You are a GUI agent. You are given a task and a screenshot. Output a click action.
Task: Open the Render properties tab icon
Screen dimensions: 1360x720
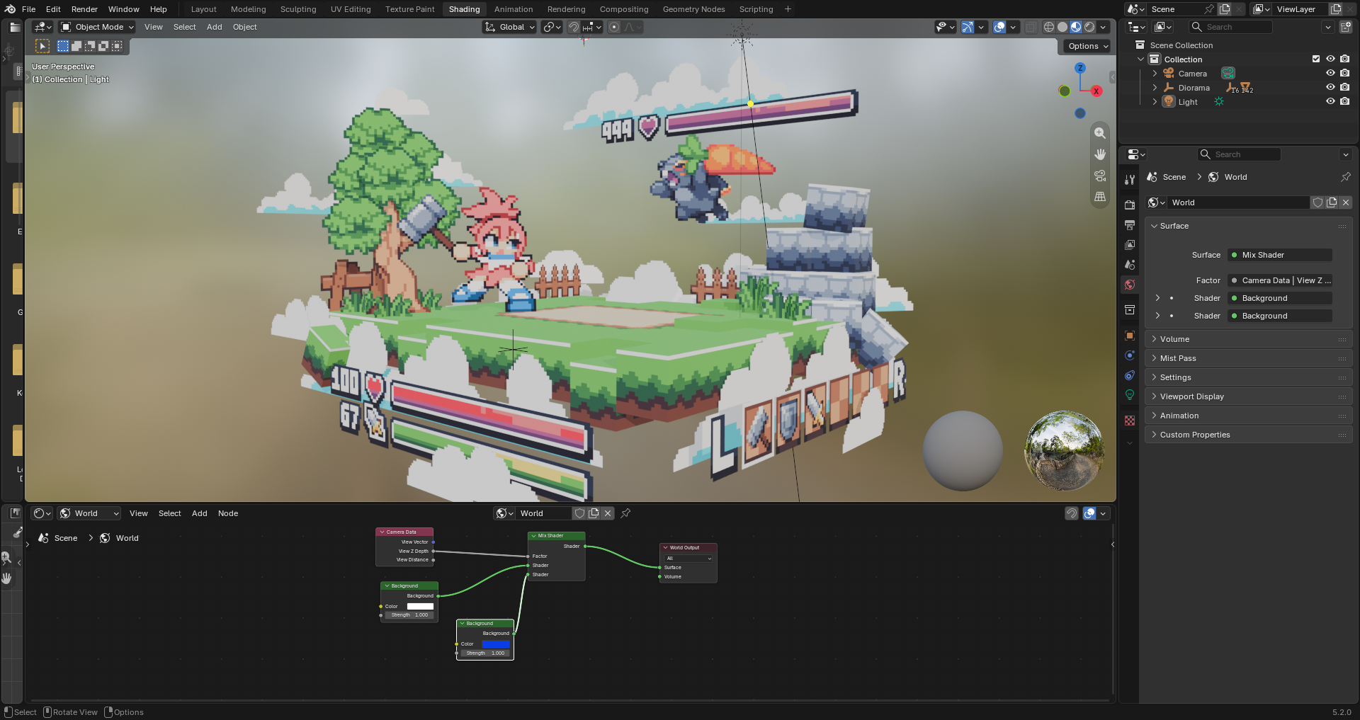(x=1130, y=205)
